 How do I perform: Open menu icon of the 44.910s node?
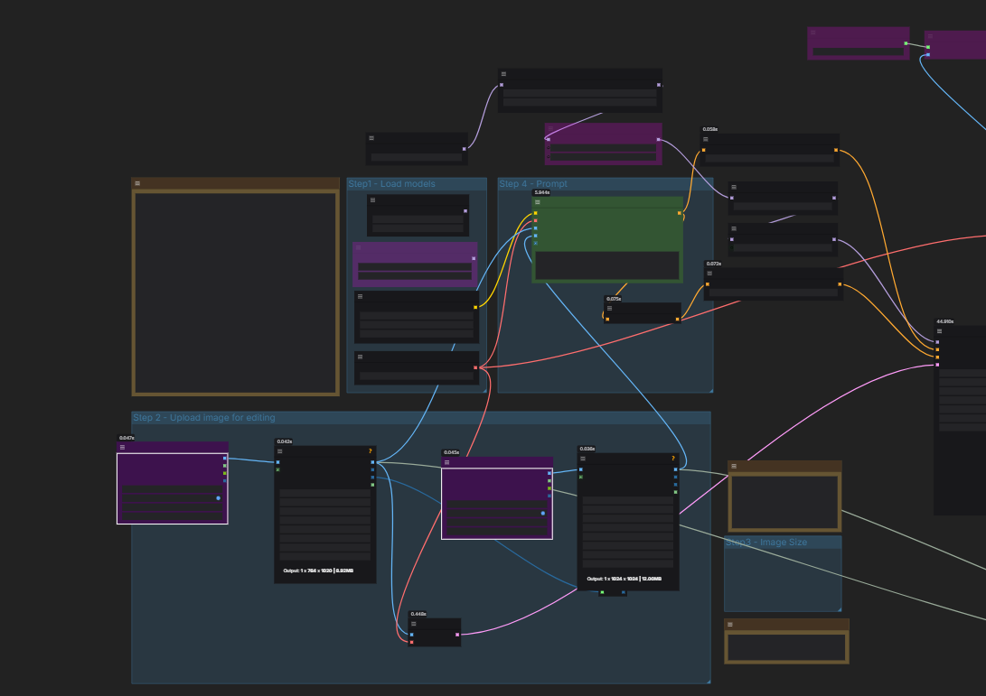coord(940,331)
